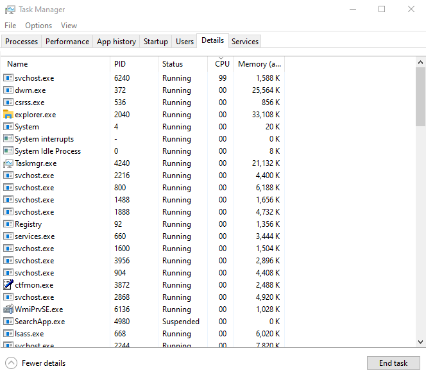Click the icon of svchost.exe PID 6240
The width and height of the screenshot is (426, 378).
pyautogui.click(x=8, y=78)
